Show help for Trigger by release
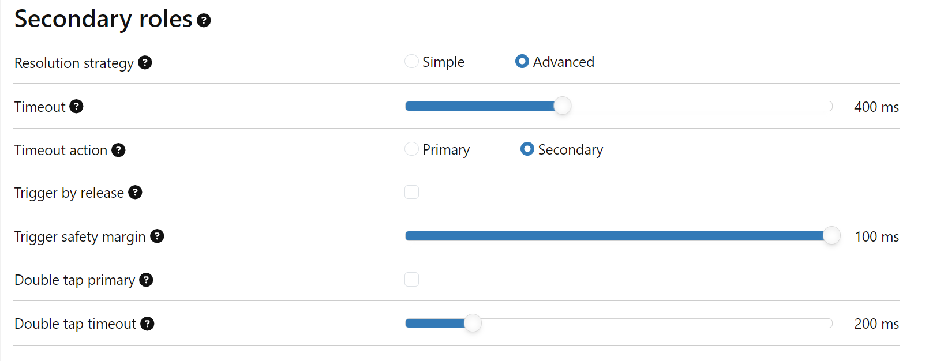Screen dimensions: 944x361 click(135, 192)
